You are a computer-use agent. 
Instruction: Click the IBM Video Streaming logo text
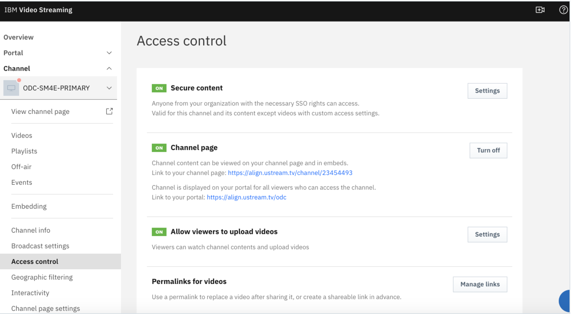click(38, 10)
